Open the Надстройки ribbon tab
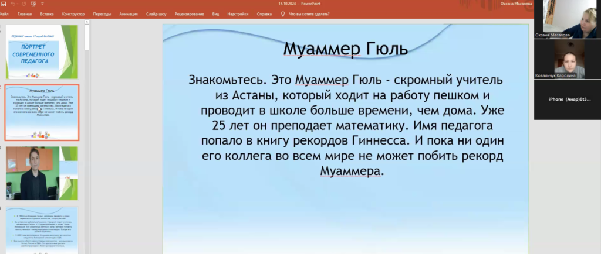Image resolution: width=601 pixels, height=254 pixels. click(x=238, y=14)
